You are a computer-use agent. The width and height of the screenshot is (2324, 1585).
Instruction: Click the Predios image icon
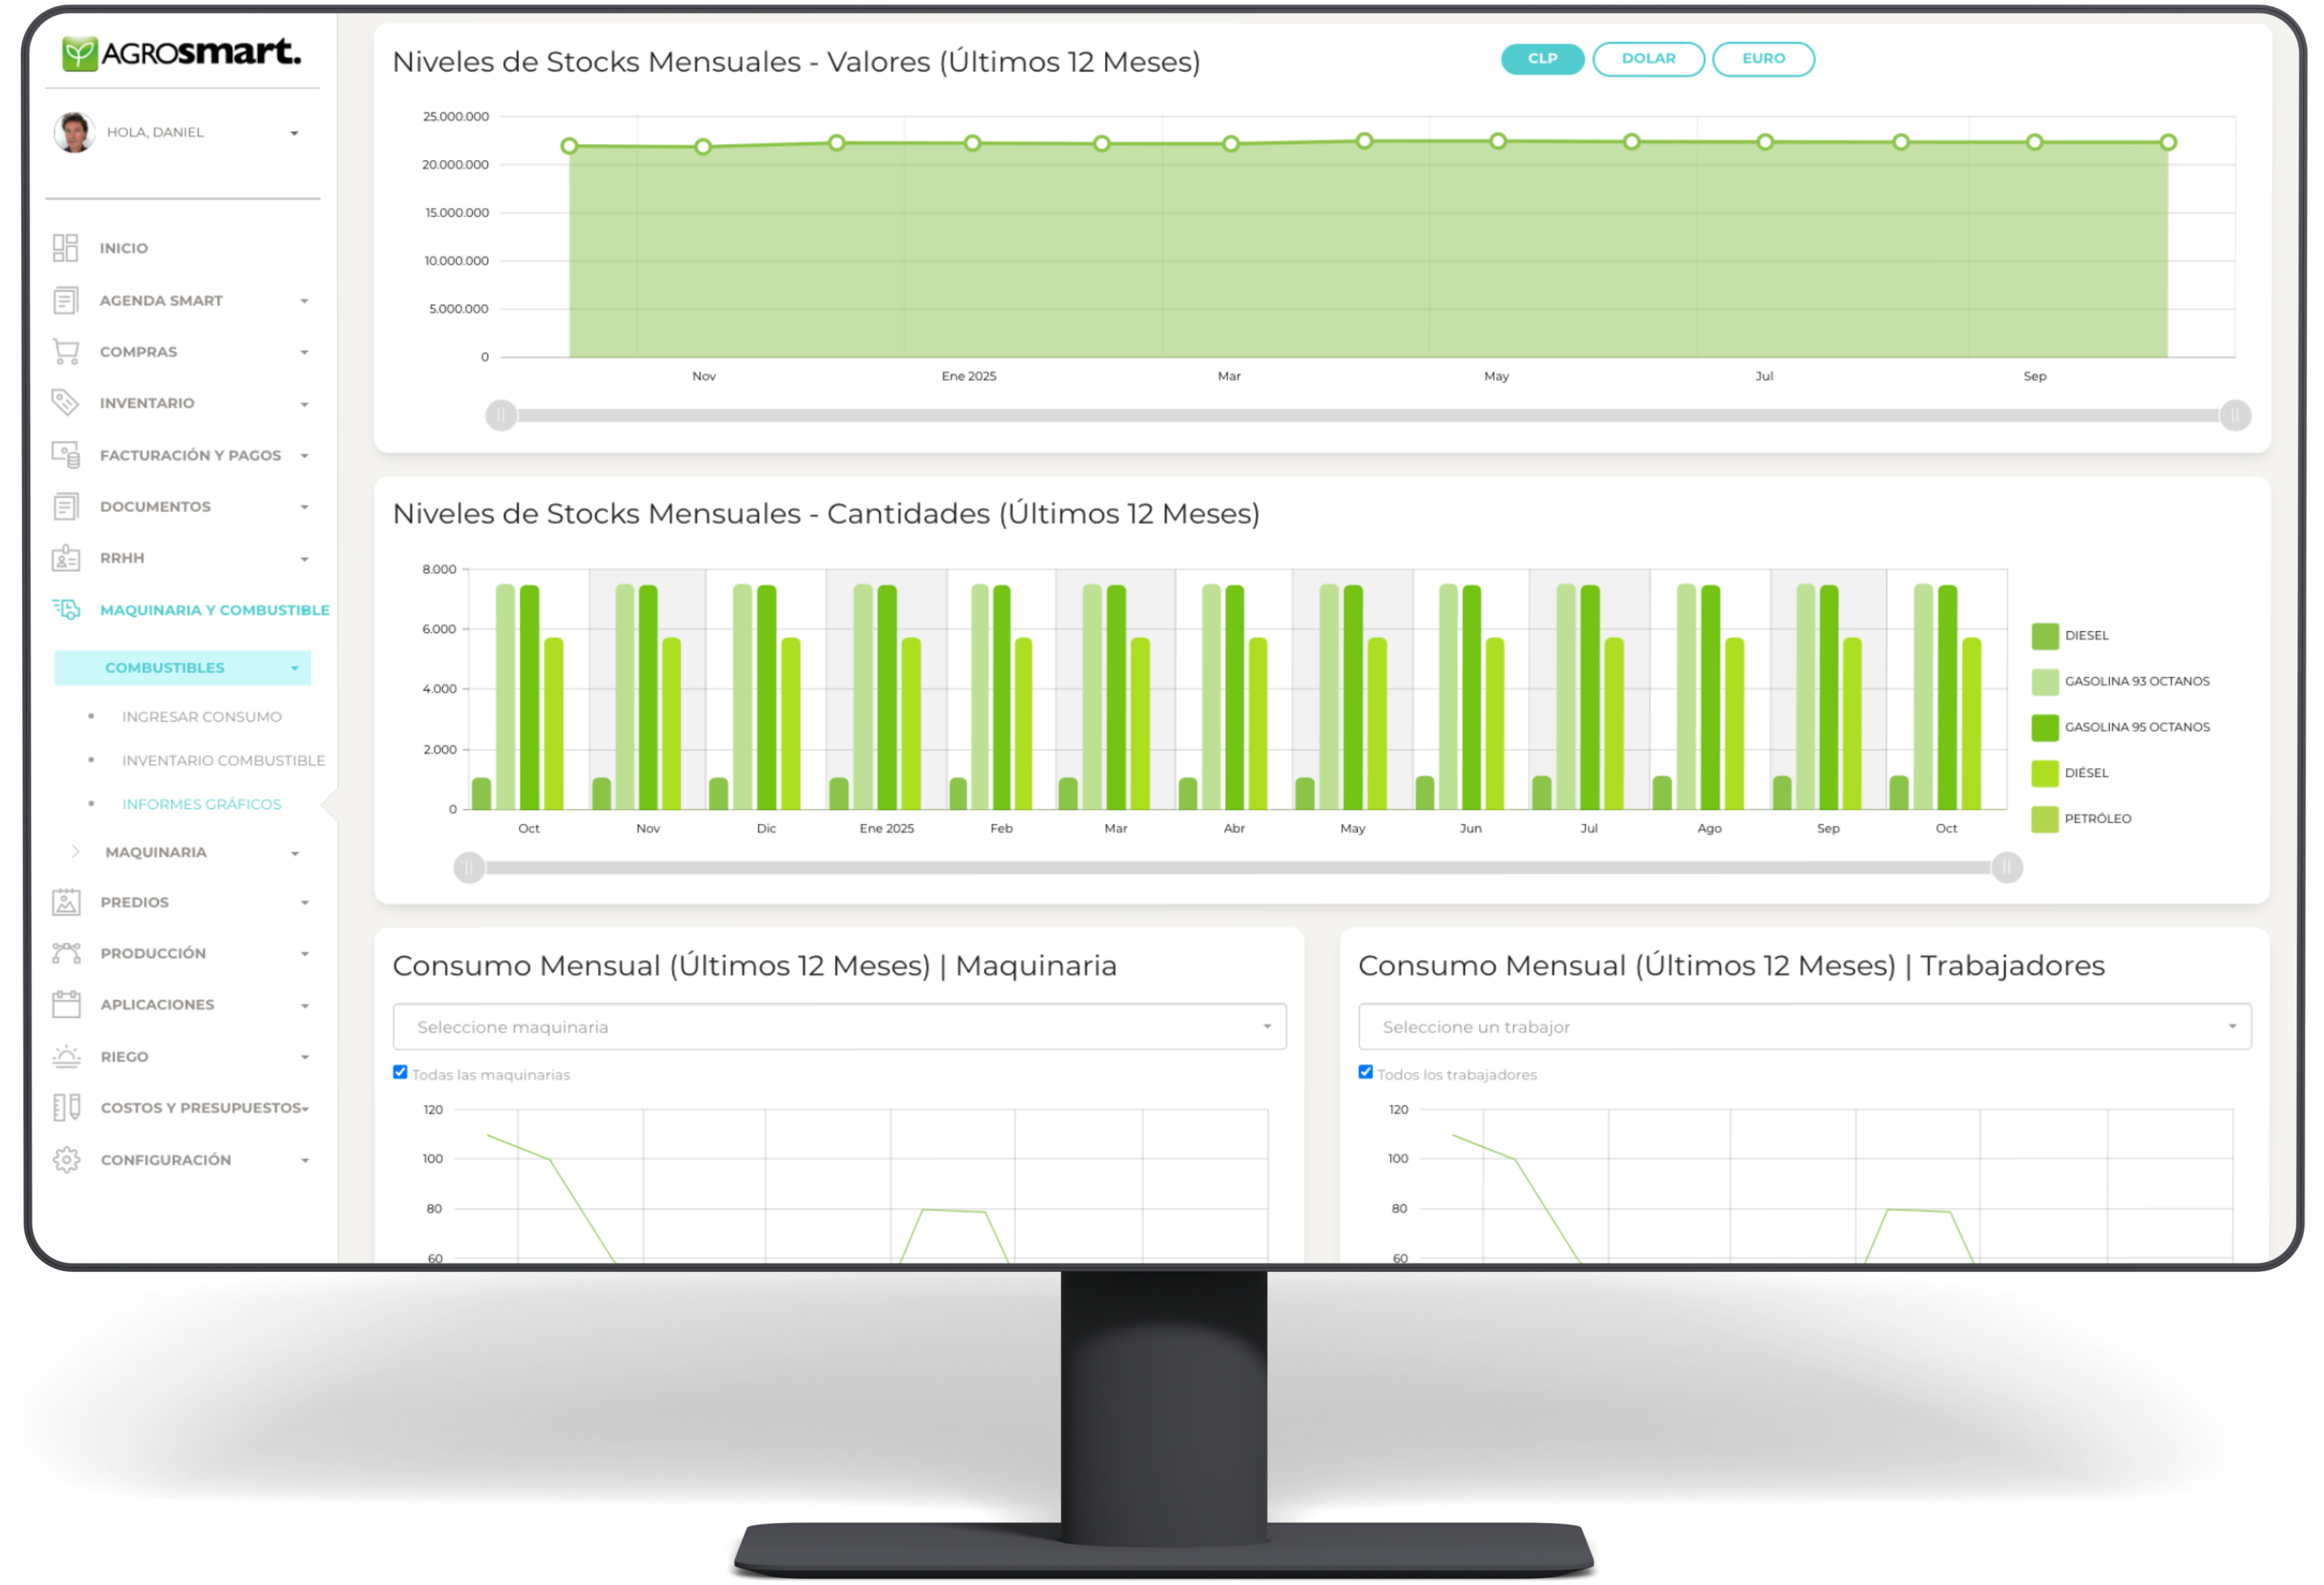(66, 903)
